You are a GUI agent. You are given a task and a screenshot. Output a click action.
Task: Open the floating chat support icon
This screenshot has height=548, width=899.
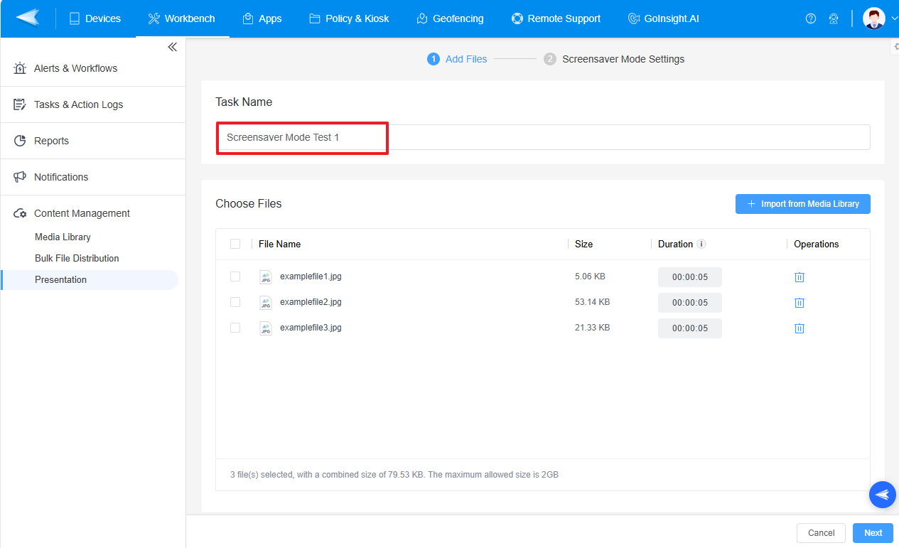(x=882, y=494)
